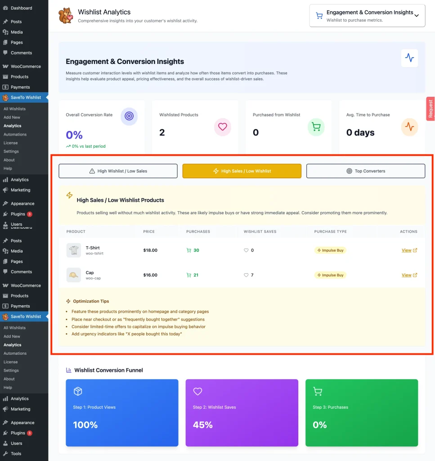Click the activity chart icon in the insights banner
Viewport: 435px width, 461px height.
point(410,58)
